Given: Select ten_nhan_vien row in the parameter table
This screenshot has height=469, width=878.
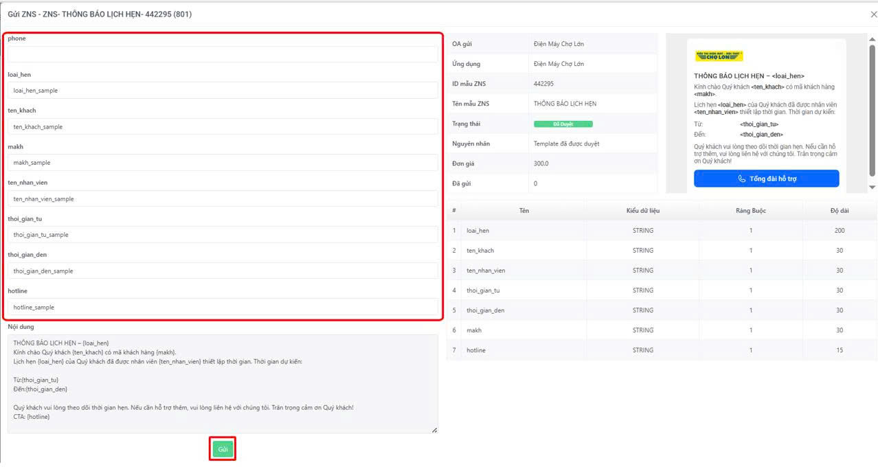Looking at the screenshot, I should 662,271.
